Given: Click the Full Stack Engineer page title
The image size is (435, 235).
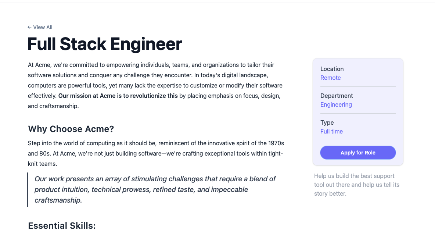Looking at the screenshot, I should (105, 44).
